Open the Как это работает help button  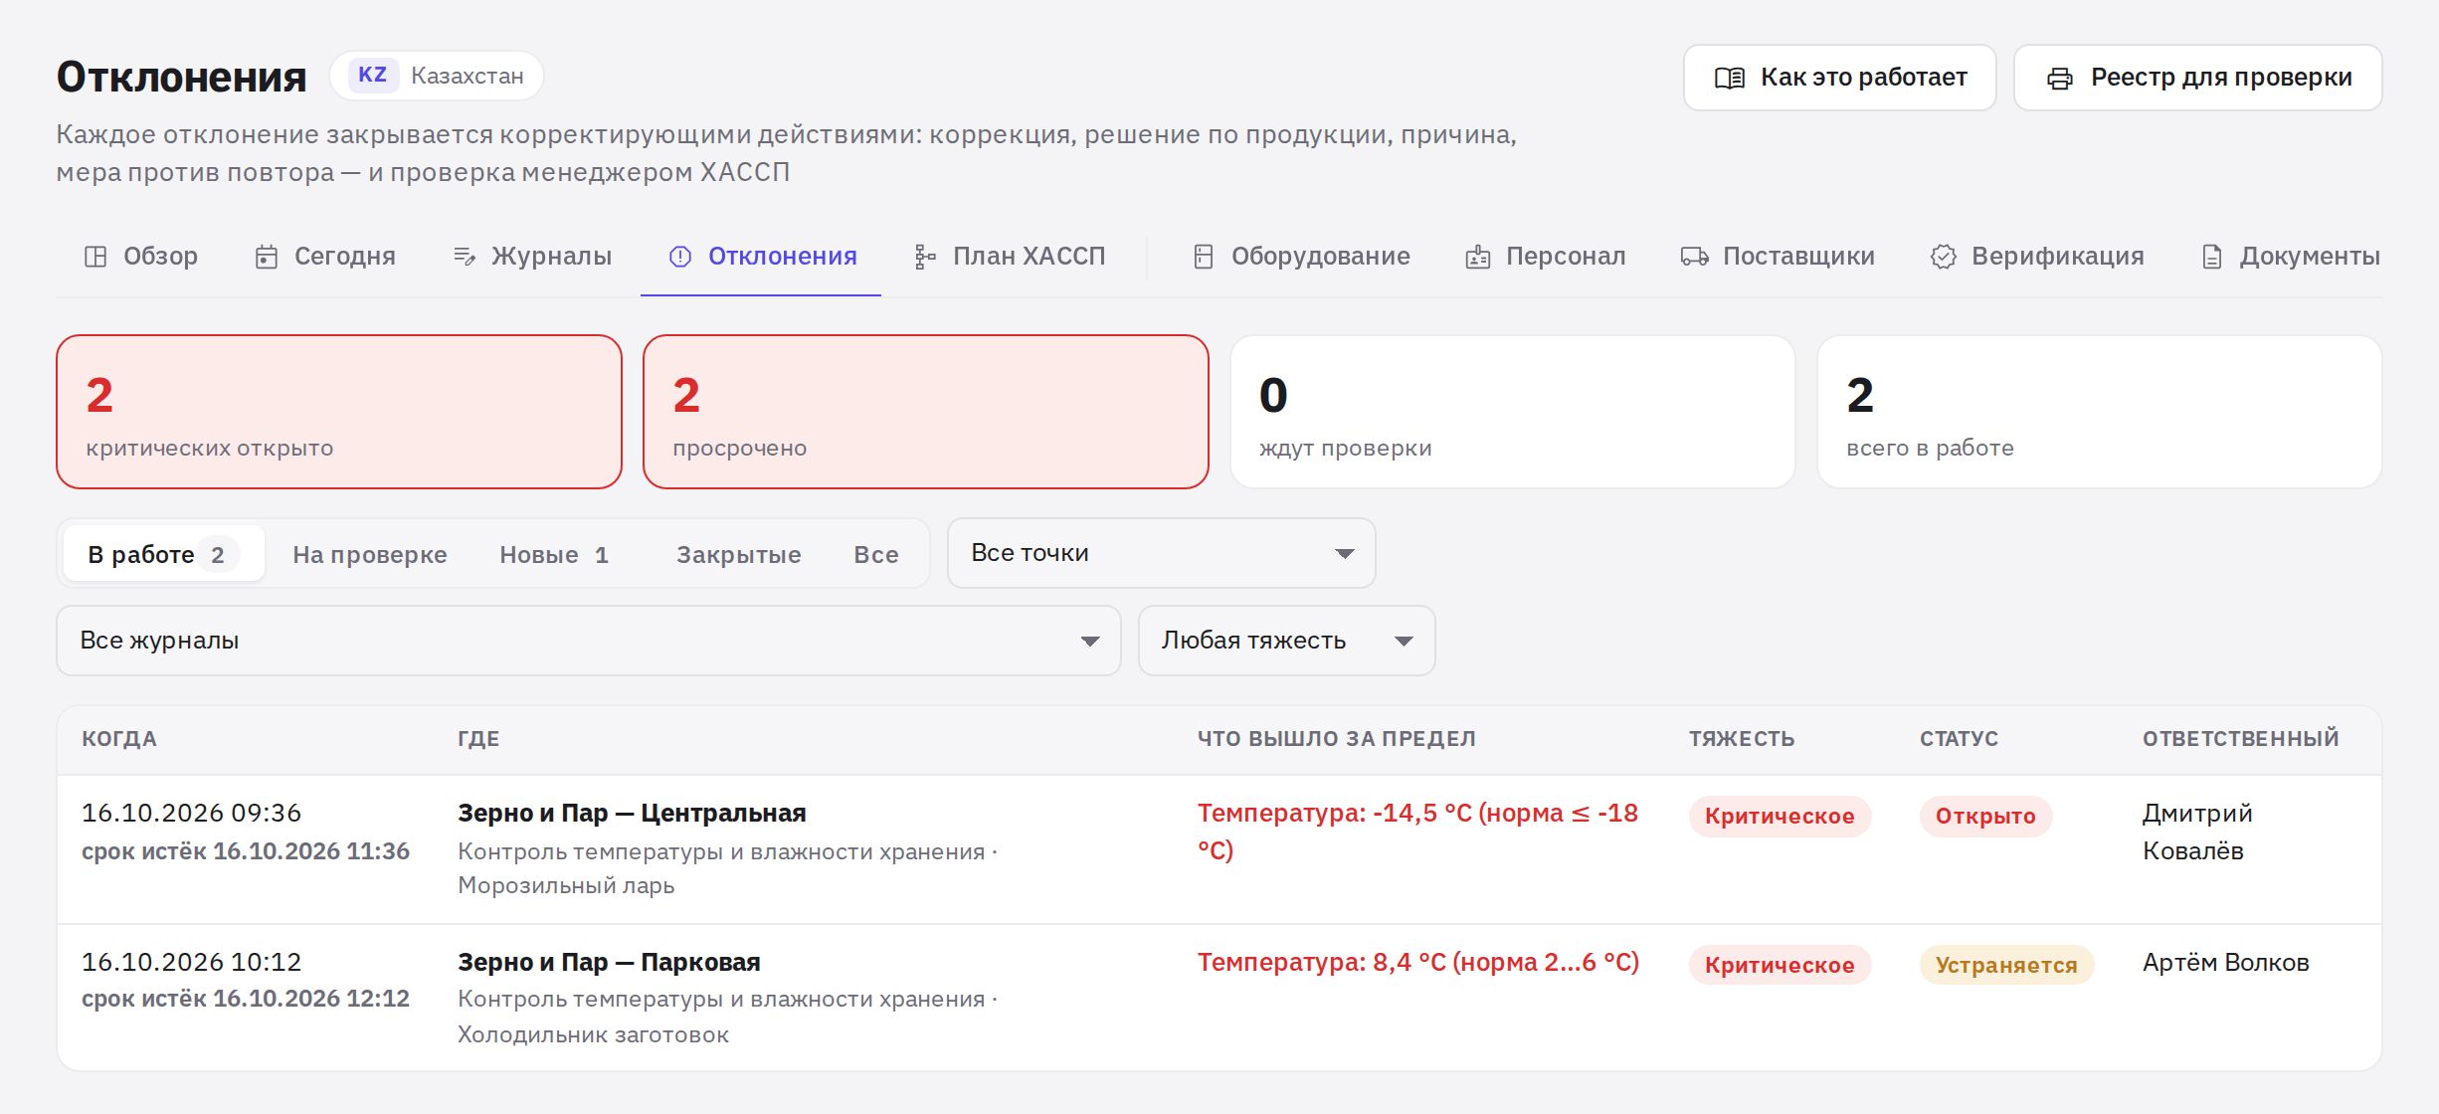click(1840, 78)
